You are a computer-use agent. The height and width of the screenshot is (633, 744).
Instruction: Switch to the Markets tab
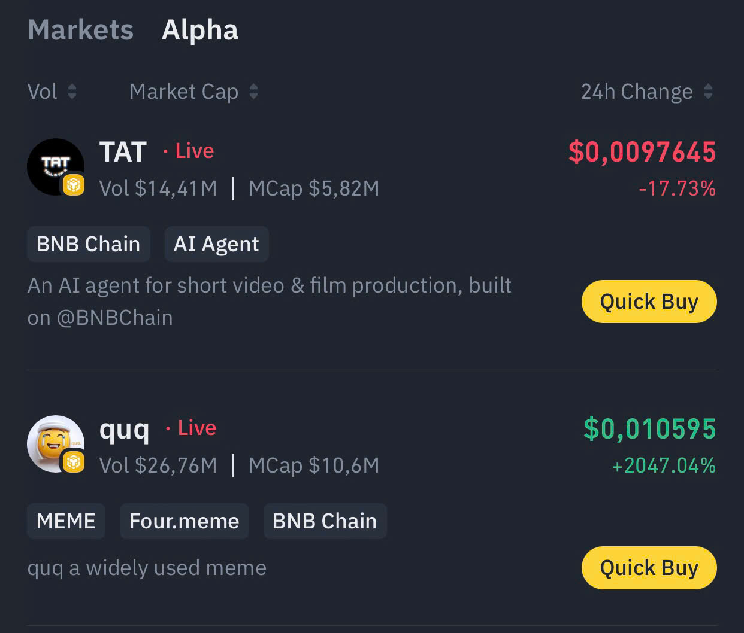81,30
